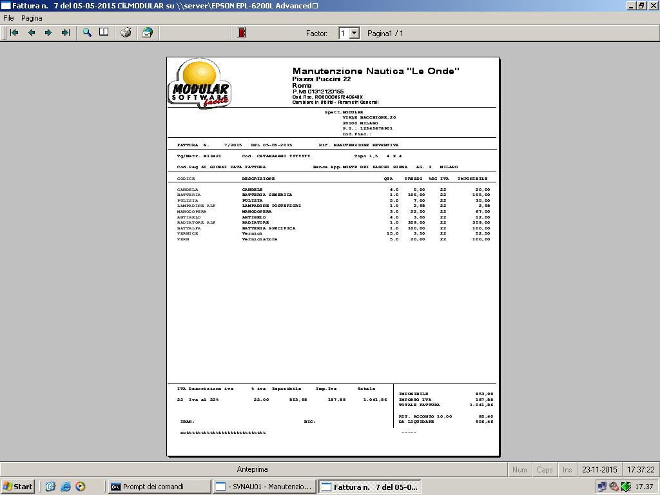Click the system tray clock
The height and width of the screenshot is (495, 660).
(x=644, y=487)
